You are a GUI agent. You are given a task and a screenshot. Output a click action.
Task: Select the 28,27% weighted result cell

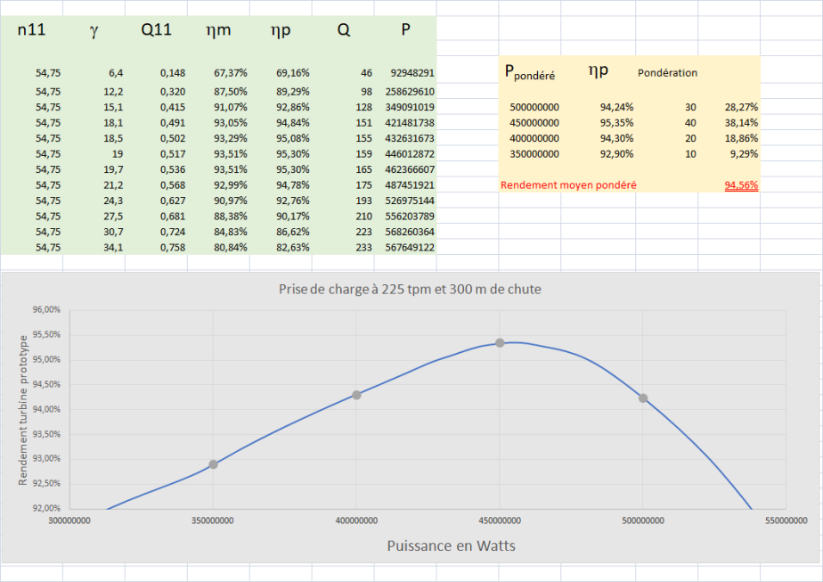point(741,107)
